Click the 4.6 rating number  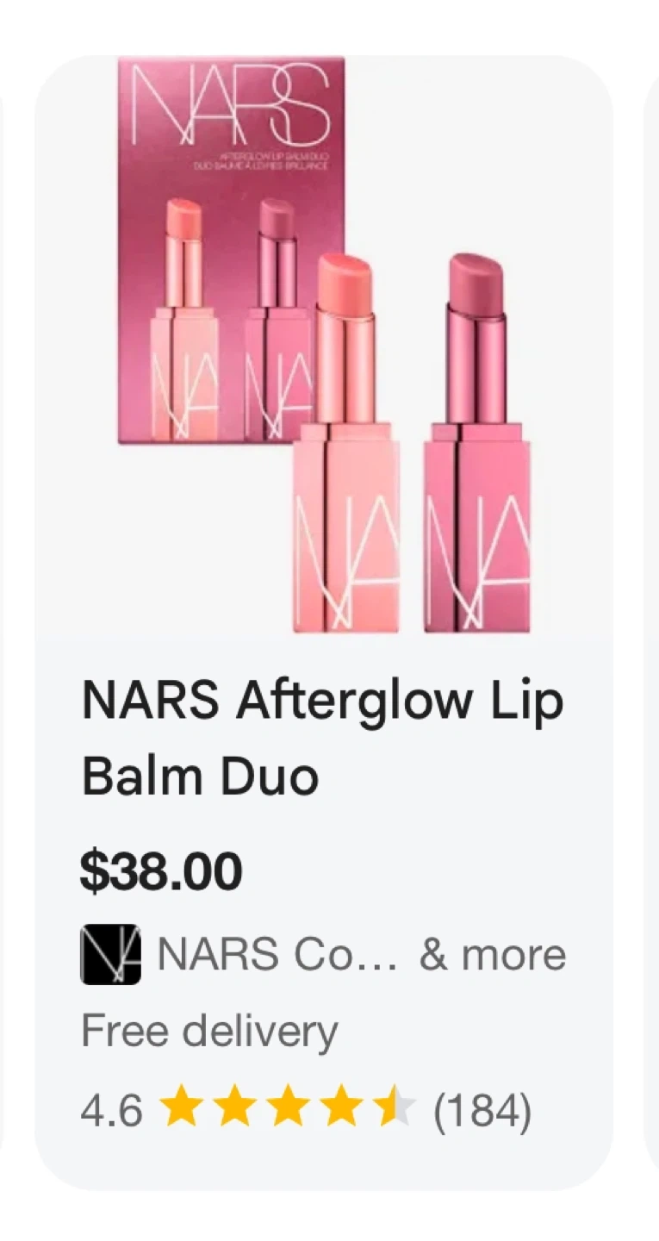coord(112,1111)
